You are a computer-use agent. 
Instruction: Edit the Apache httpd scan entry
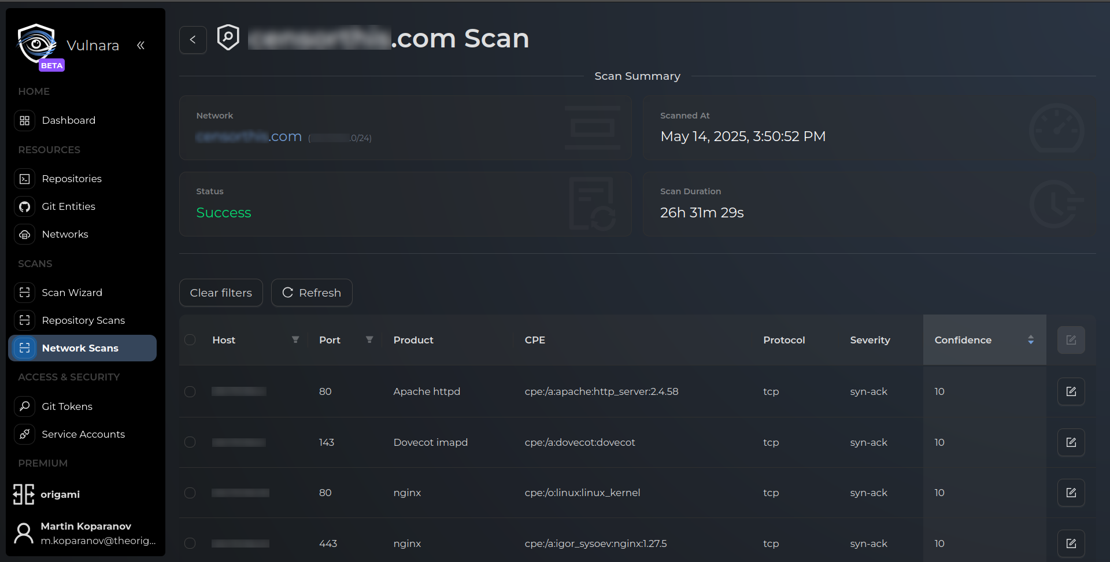pyautogui.click(x=1071, y=391)
